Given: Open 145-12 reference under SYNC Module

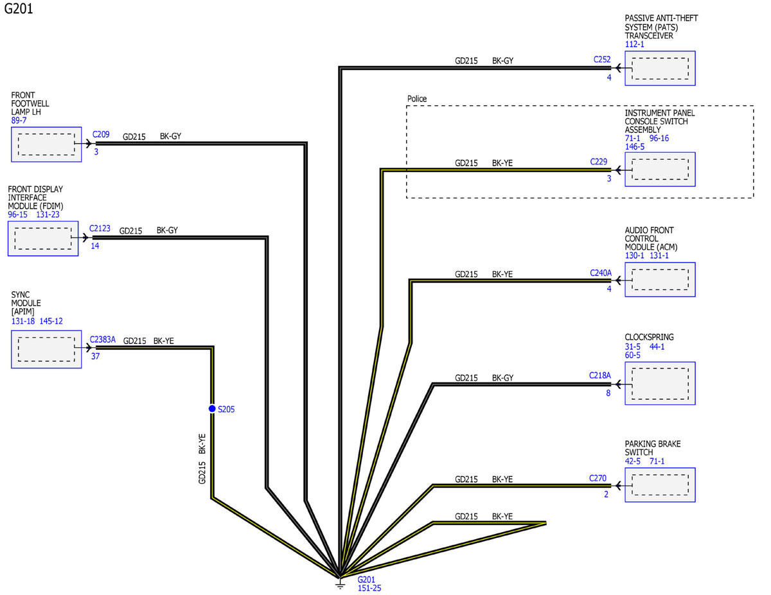Looking at the screenshot, I should pos(51,321).
